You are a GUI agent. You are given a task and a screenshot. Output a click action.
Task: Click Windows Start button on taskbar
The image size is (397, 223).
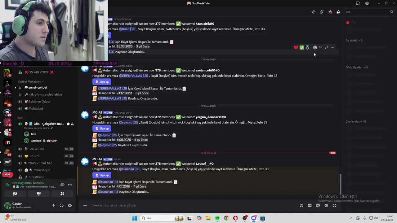point(134,218)
